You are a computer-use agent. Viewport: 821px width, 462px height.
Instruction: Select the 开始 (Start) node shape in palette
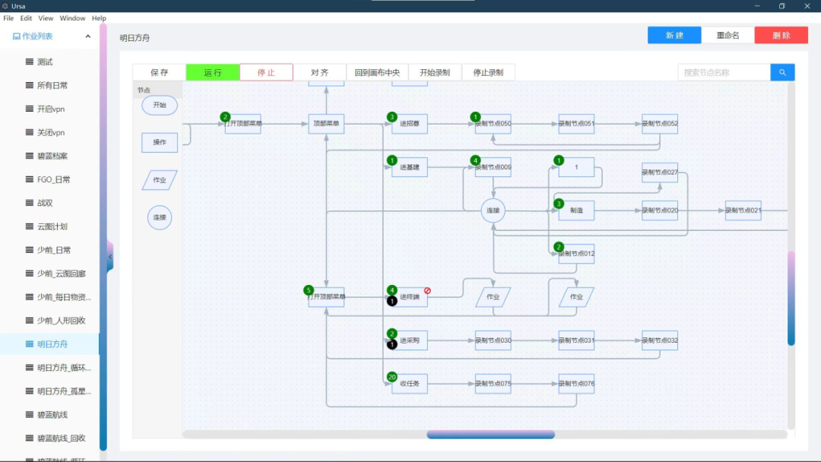tap(159, 106)
